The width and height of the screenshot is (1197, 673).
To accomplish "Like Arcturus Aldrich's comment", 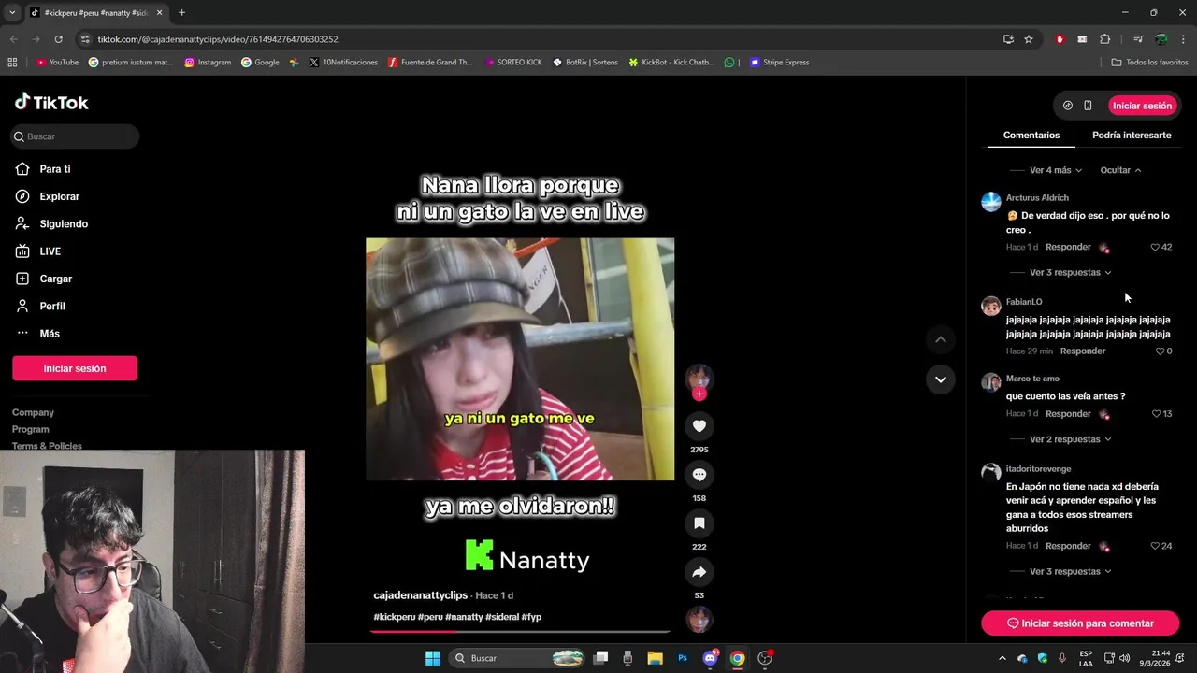I will pyautogui.click(x=1155, y=248).
